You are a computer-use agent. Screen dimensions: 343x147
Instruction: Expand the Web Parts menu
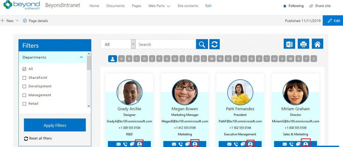tap(159, 6)
